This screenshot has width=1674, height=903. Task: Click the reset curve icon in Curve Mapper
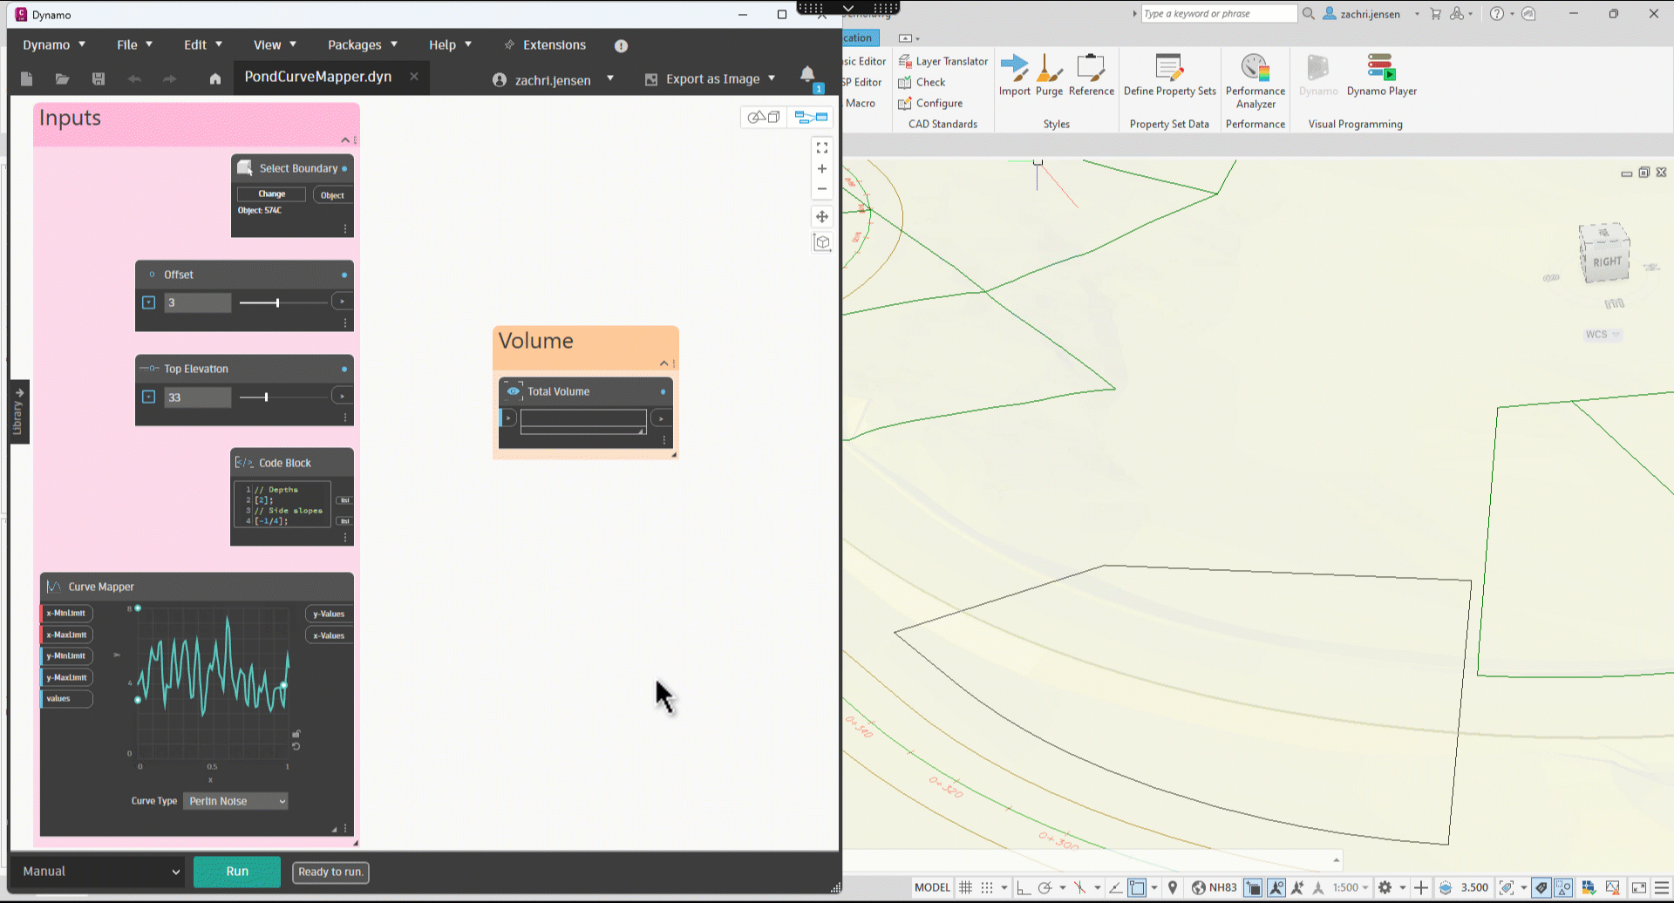coord(296,746)
